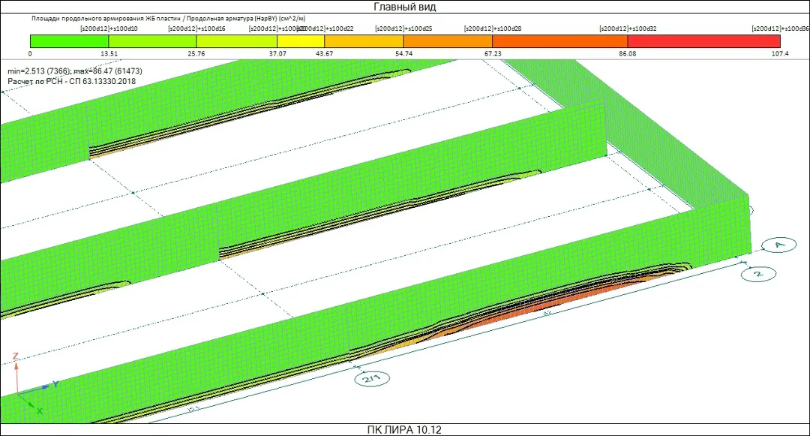
Task: Click the legend value "86.08"
Action: pyautogui.click(x=628, y=54)
